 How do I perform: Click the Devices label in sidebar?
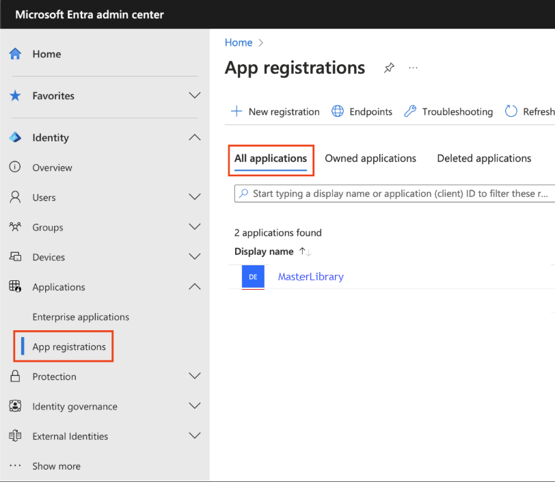pos(49,257)
